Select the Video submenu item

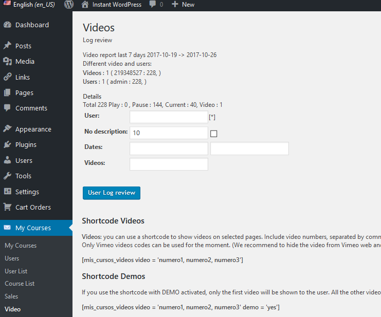click(x=13, y=309)
